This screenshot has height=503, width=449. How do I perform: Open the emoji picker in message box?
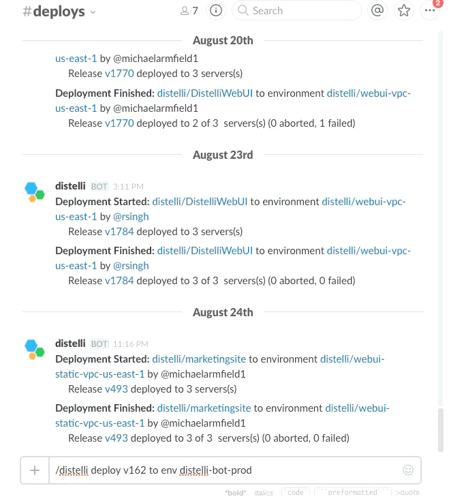[x=408, y=470]
